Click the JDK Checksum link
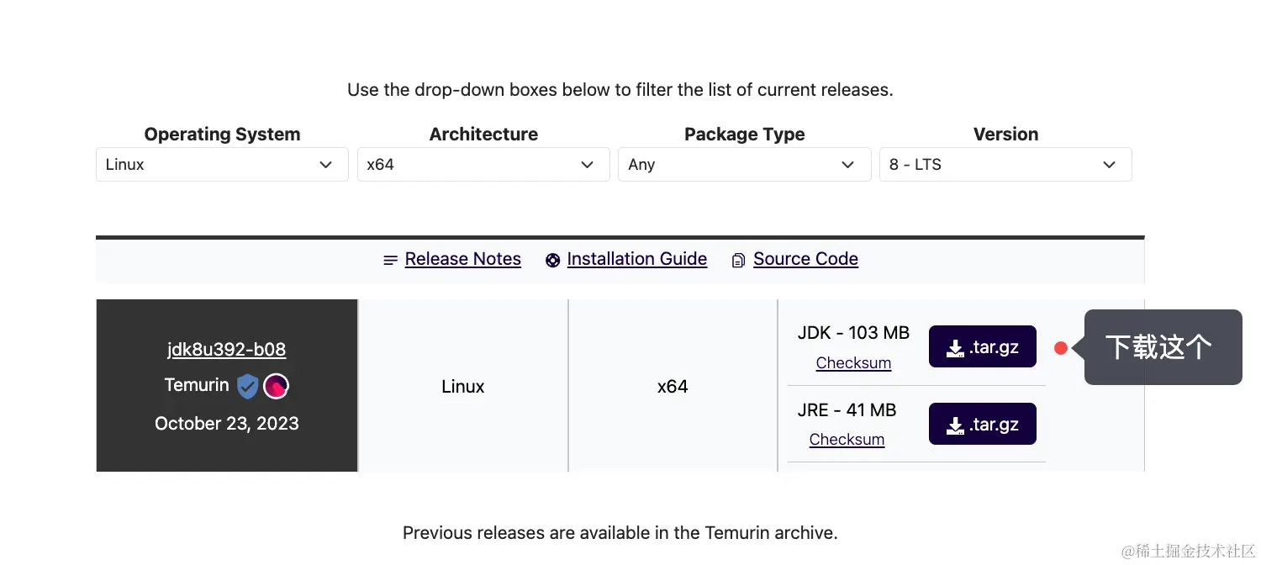Image resolution: width=1261 pixels, height=565 pixels. [x=853, y=363]
